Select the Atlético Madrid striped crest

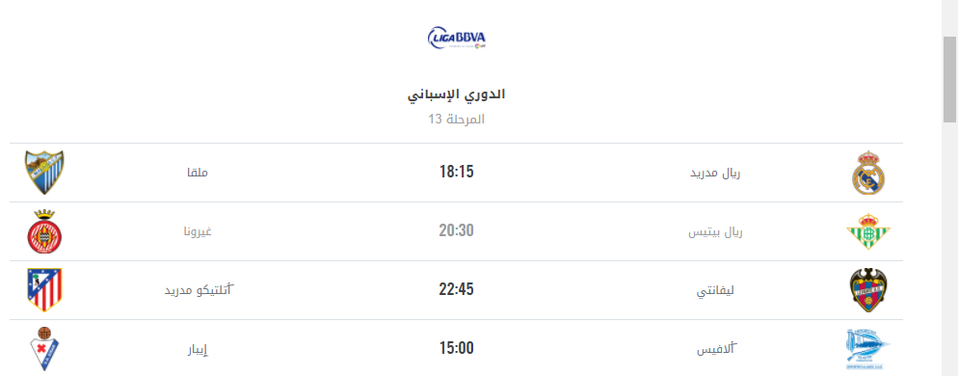pos(44,290)
